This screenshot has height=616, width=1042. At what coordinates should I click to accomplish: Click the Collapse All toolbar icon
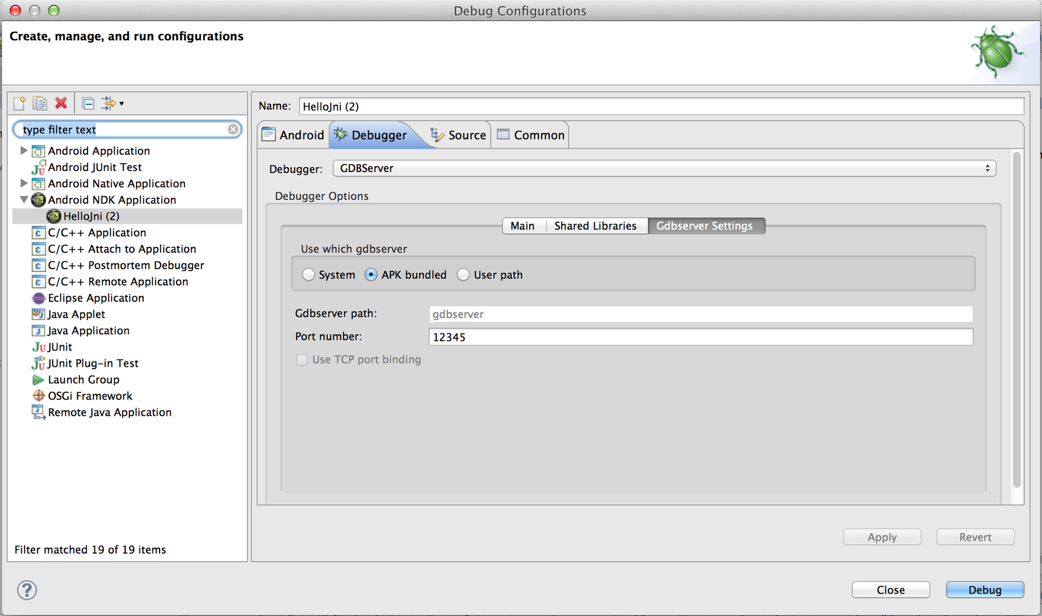pos(88,103)
